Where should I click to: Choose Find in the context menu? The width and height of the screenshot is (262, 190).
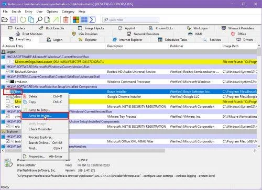pos(45,148)
